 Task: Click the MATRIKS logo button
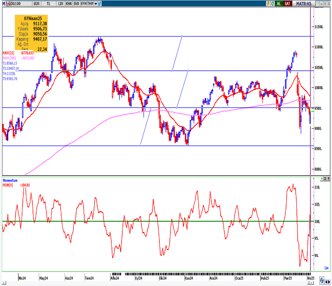[x=304, y=4]
